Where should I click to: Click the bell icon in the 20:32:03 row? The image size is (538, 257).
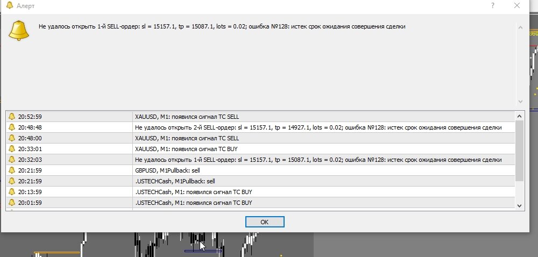pos(12,159)
